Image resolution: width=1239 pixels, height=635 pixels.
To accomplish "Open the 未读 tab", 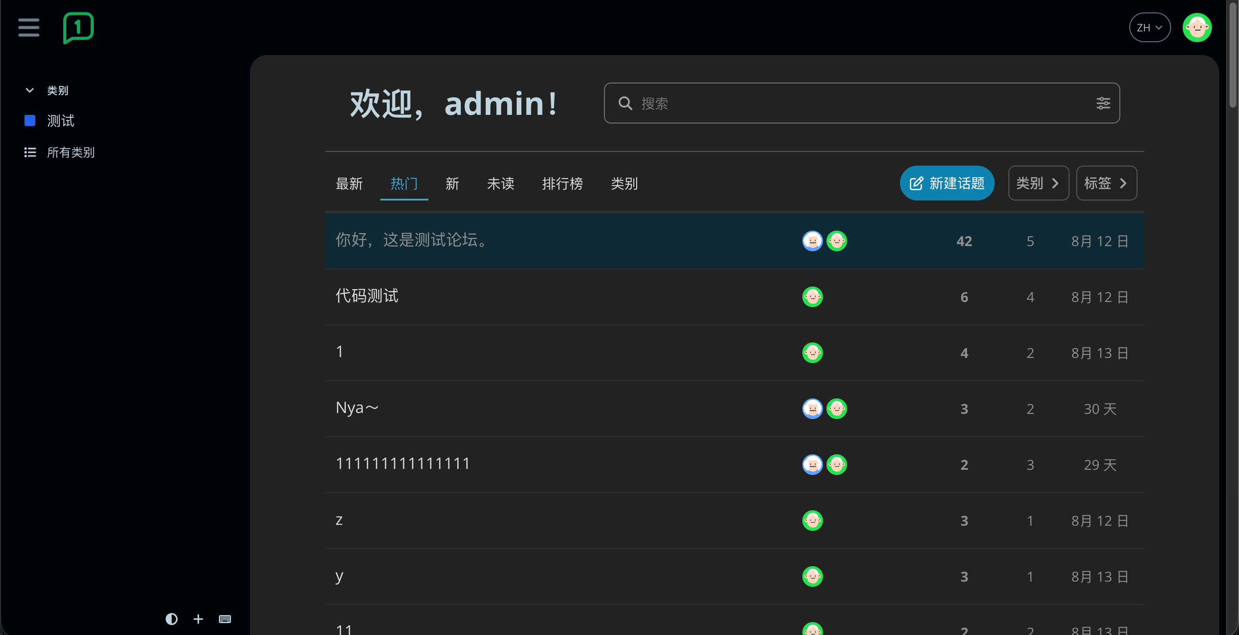I will click(x=500, y=183).
